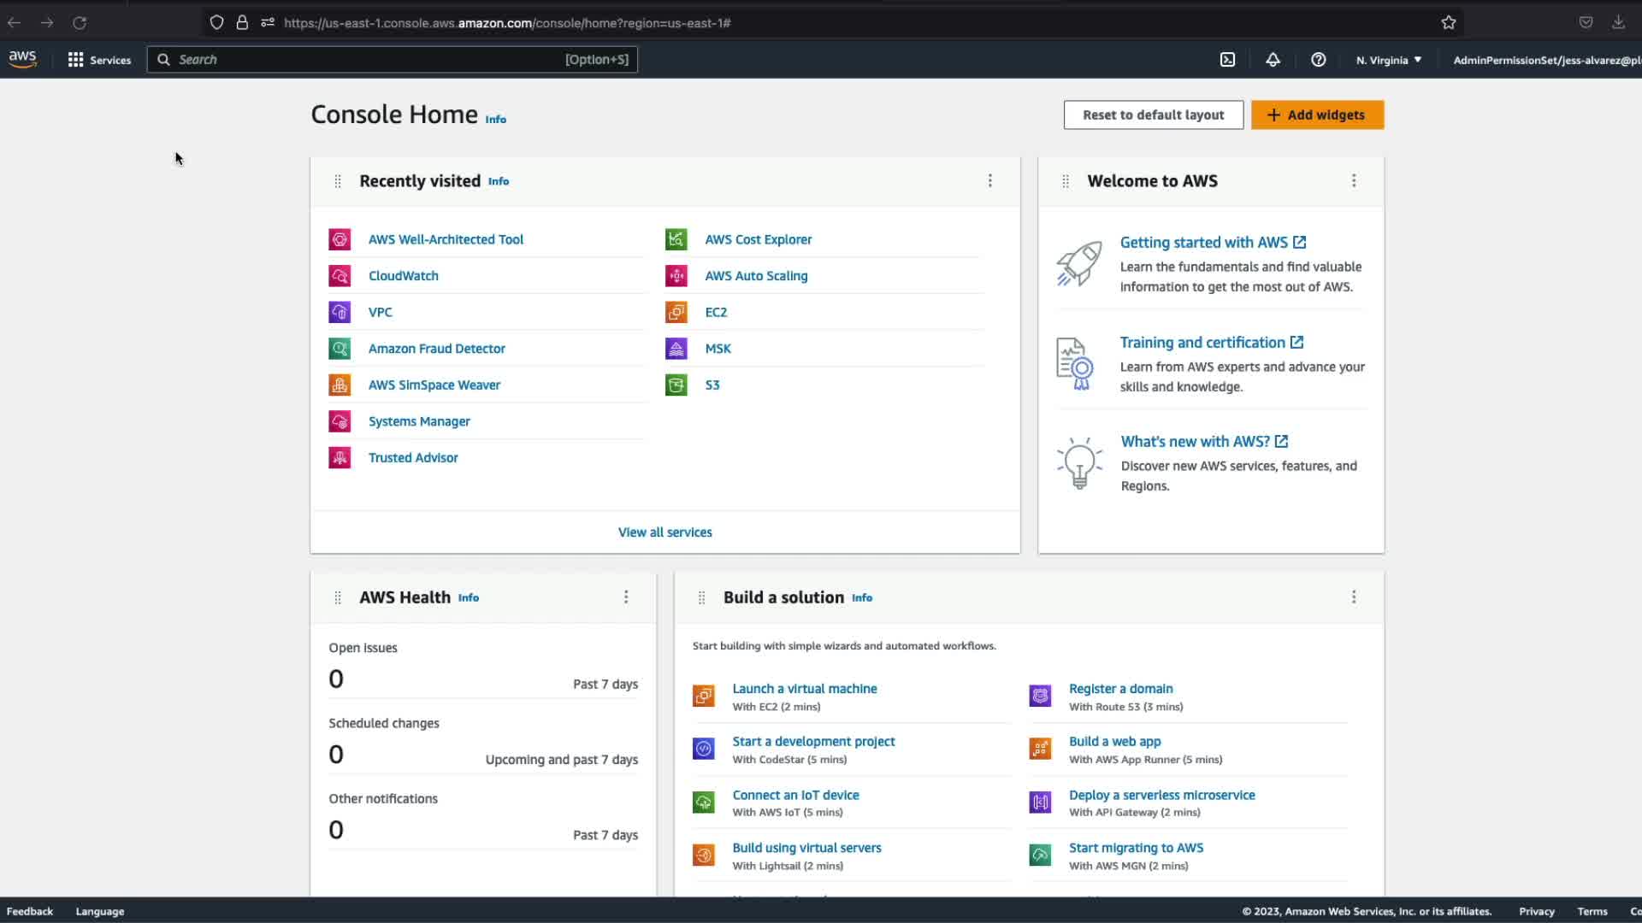Click the EC2 service icon
The image size is (1642, 923).
tap(676, 312)
